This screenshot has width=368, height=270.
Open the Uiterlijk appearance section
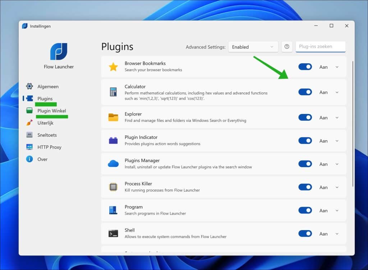45,123
